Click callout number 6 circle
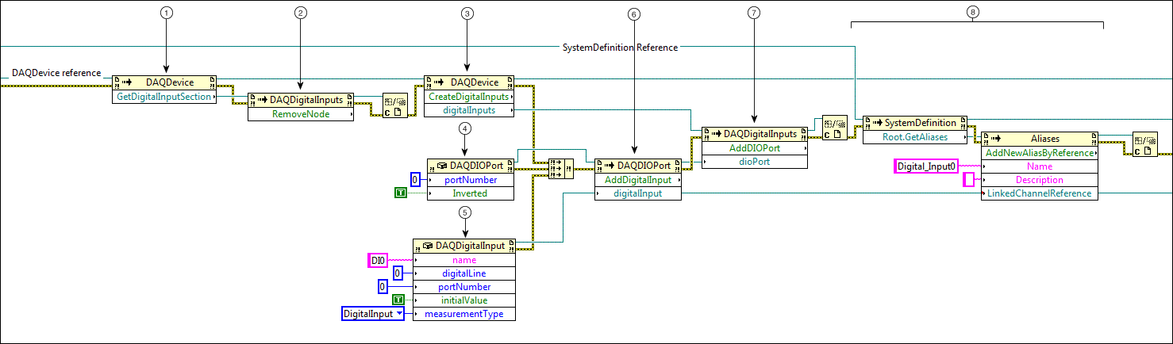The image size is (1173, 344). click(x=633, y=13)
